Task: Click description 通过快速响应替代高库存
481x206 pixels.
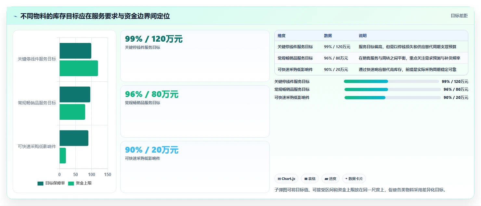Action: 408,70
